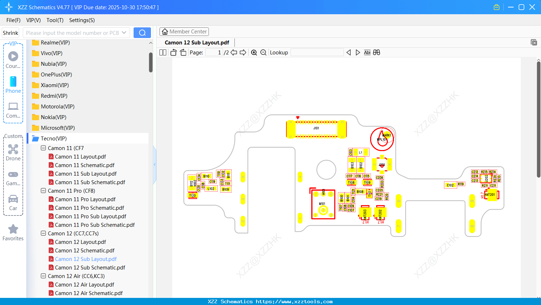541x305 pixels.
Task: Open Camon 12 Sub Schematic.pdf
Action: 90,268
